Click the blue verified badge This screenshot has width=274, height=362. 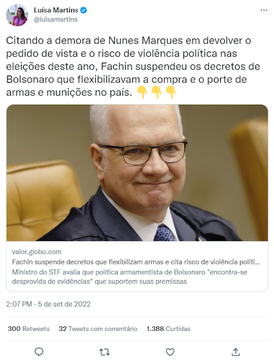(x=83, y=10)
